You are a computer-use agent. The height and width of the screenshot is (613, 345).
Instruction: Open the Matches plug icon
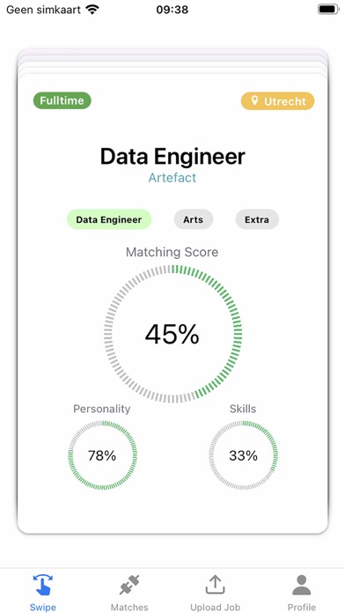coord(129,585)
